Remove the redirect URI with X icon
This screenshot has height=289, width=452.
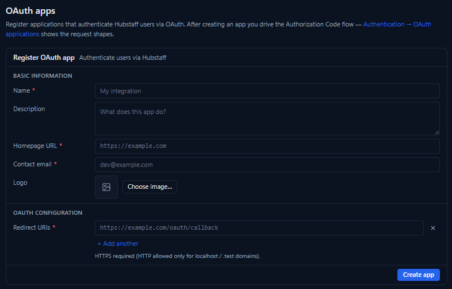point(432,228)
